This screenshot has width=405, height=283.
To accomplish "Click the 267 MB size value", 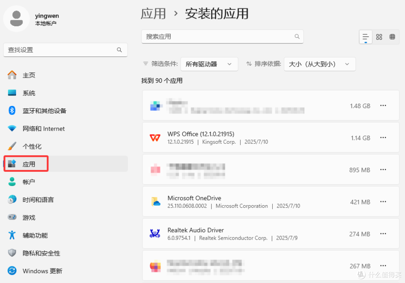I will (x=360, y=266).
